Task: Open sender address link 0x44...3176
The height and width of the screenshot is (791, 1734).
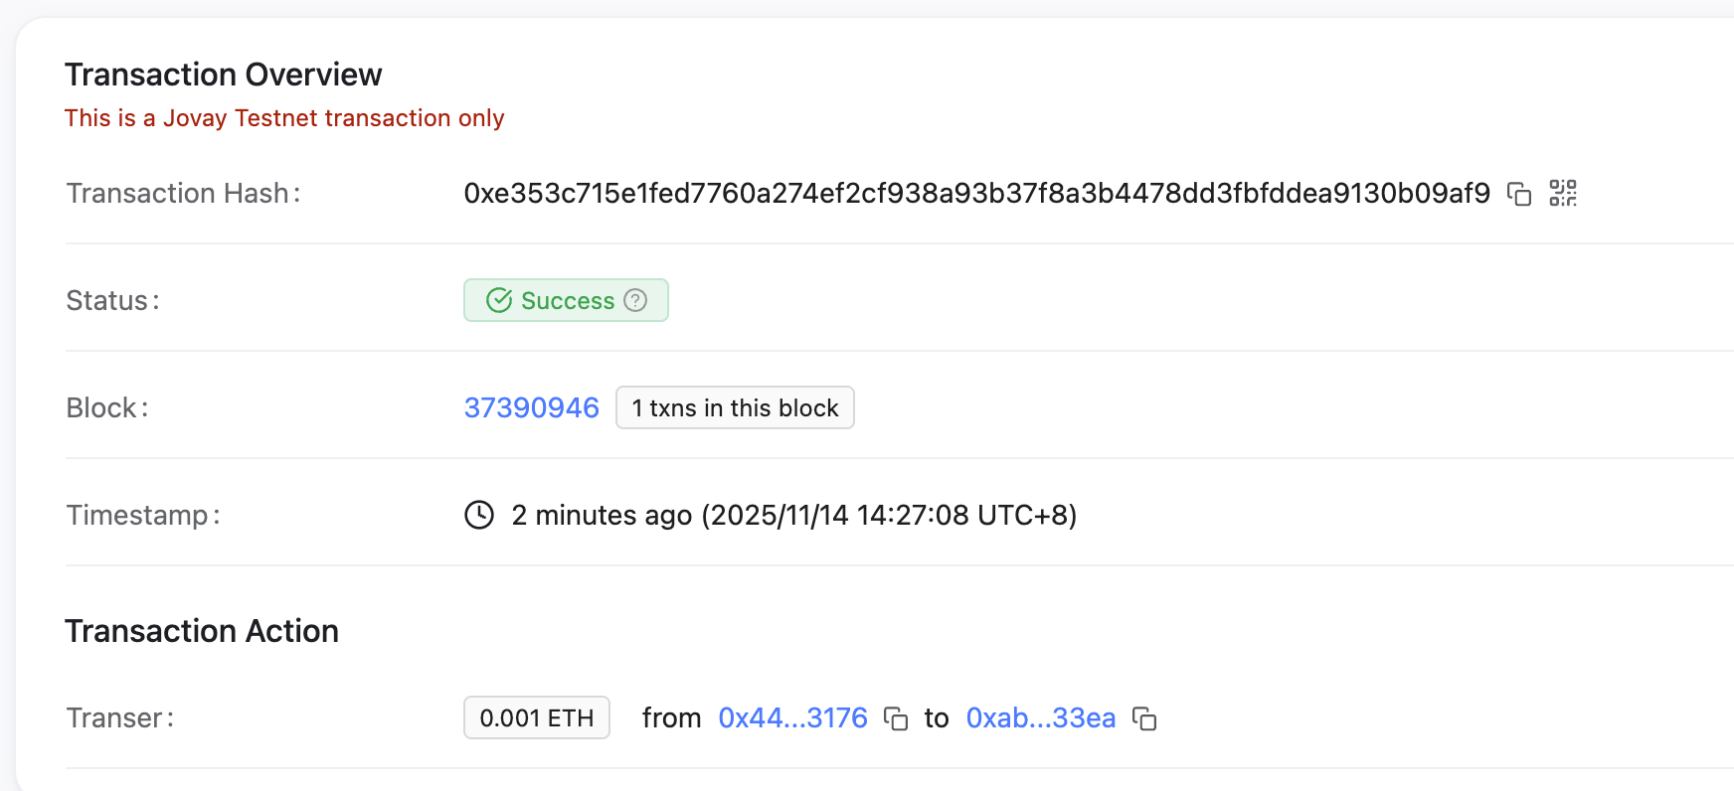Action: pyautogui.click(x=792, y=717)
